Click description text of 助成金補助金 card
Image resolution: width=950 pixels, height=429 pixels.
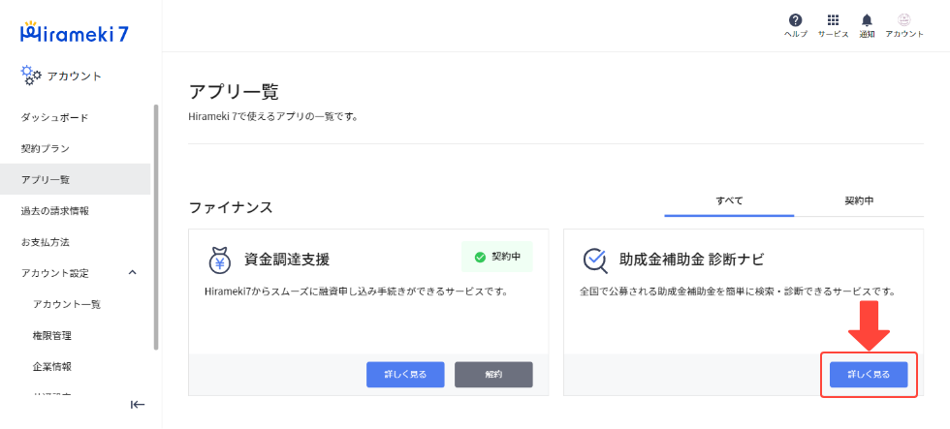[x=738, y=291]
